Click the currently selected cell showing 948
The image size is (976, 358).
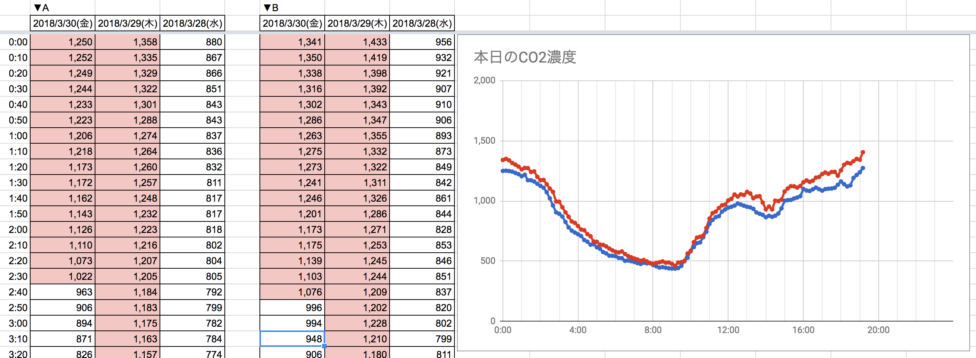tap(292, 339)
